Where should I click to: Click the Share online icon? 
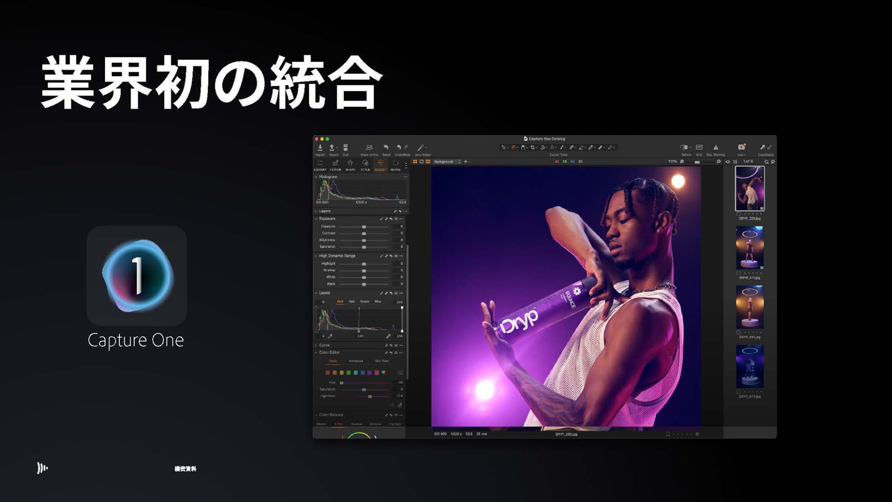click(x=369, y=148)
